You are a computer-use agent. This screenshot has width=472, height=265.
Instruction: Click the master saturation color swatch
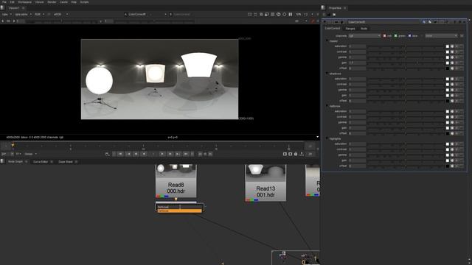(x=448, y=46)
